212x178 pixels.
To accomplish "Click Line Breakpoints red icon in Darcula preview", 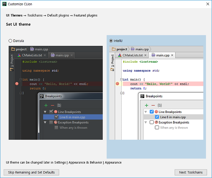I will pyautogui.click(x=56, y=112).
